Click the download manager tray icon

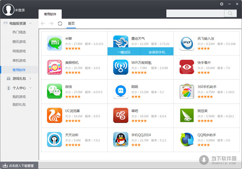click(5, 165)
